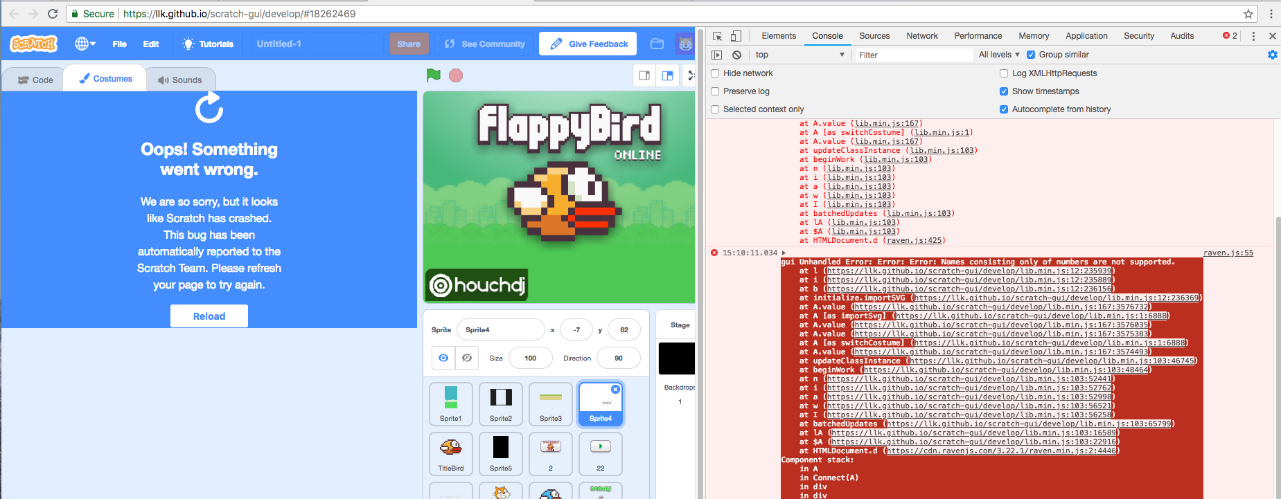Toggle the DevTools device toolbar icon
Screen dimensions: 1281x499
736,36
